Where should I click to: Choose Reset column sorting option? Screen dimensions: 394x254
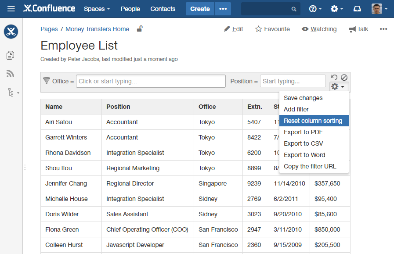click(x=313, y=121)
